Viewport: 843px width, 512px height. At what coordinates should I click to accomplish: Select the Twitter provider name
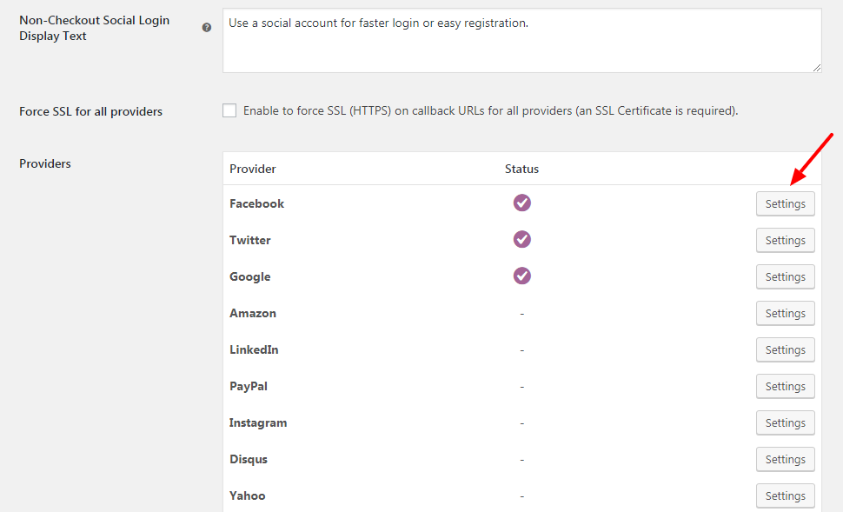(x=250, y=241)
